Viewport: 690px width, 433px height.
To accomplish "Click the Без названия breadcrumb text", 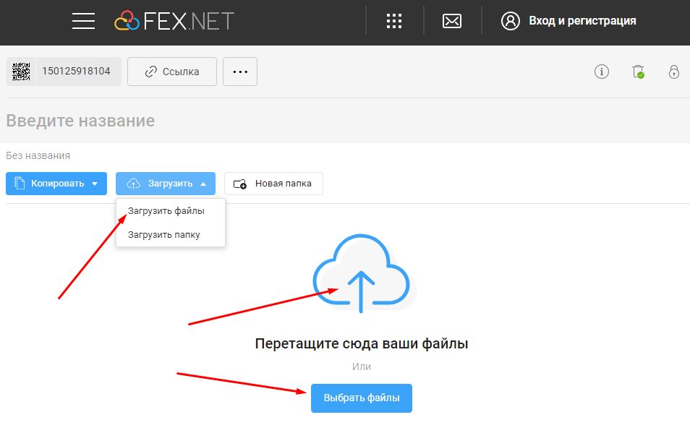I will coord(38,155).
